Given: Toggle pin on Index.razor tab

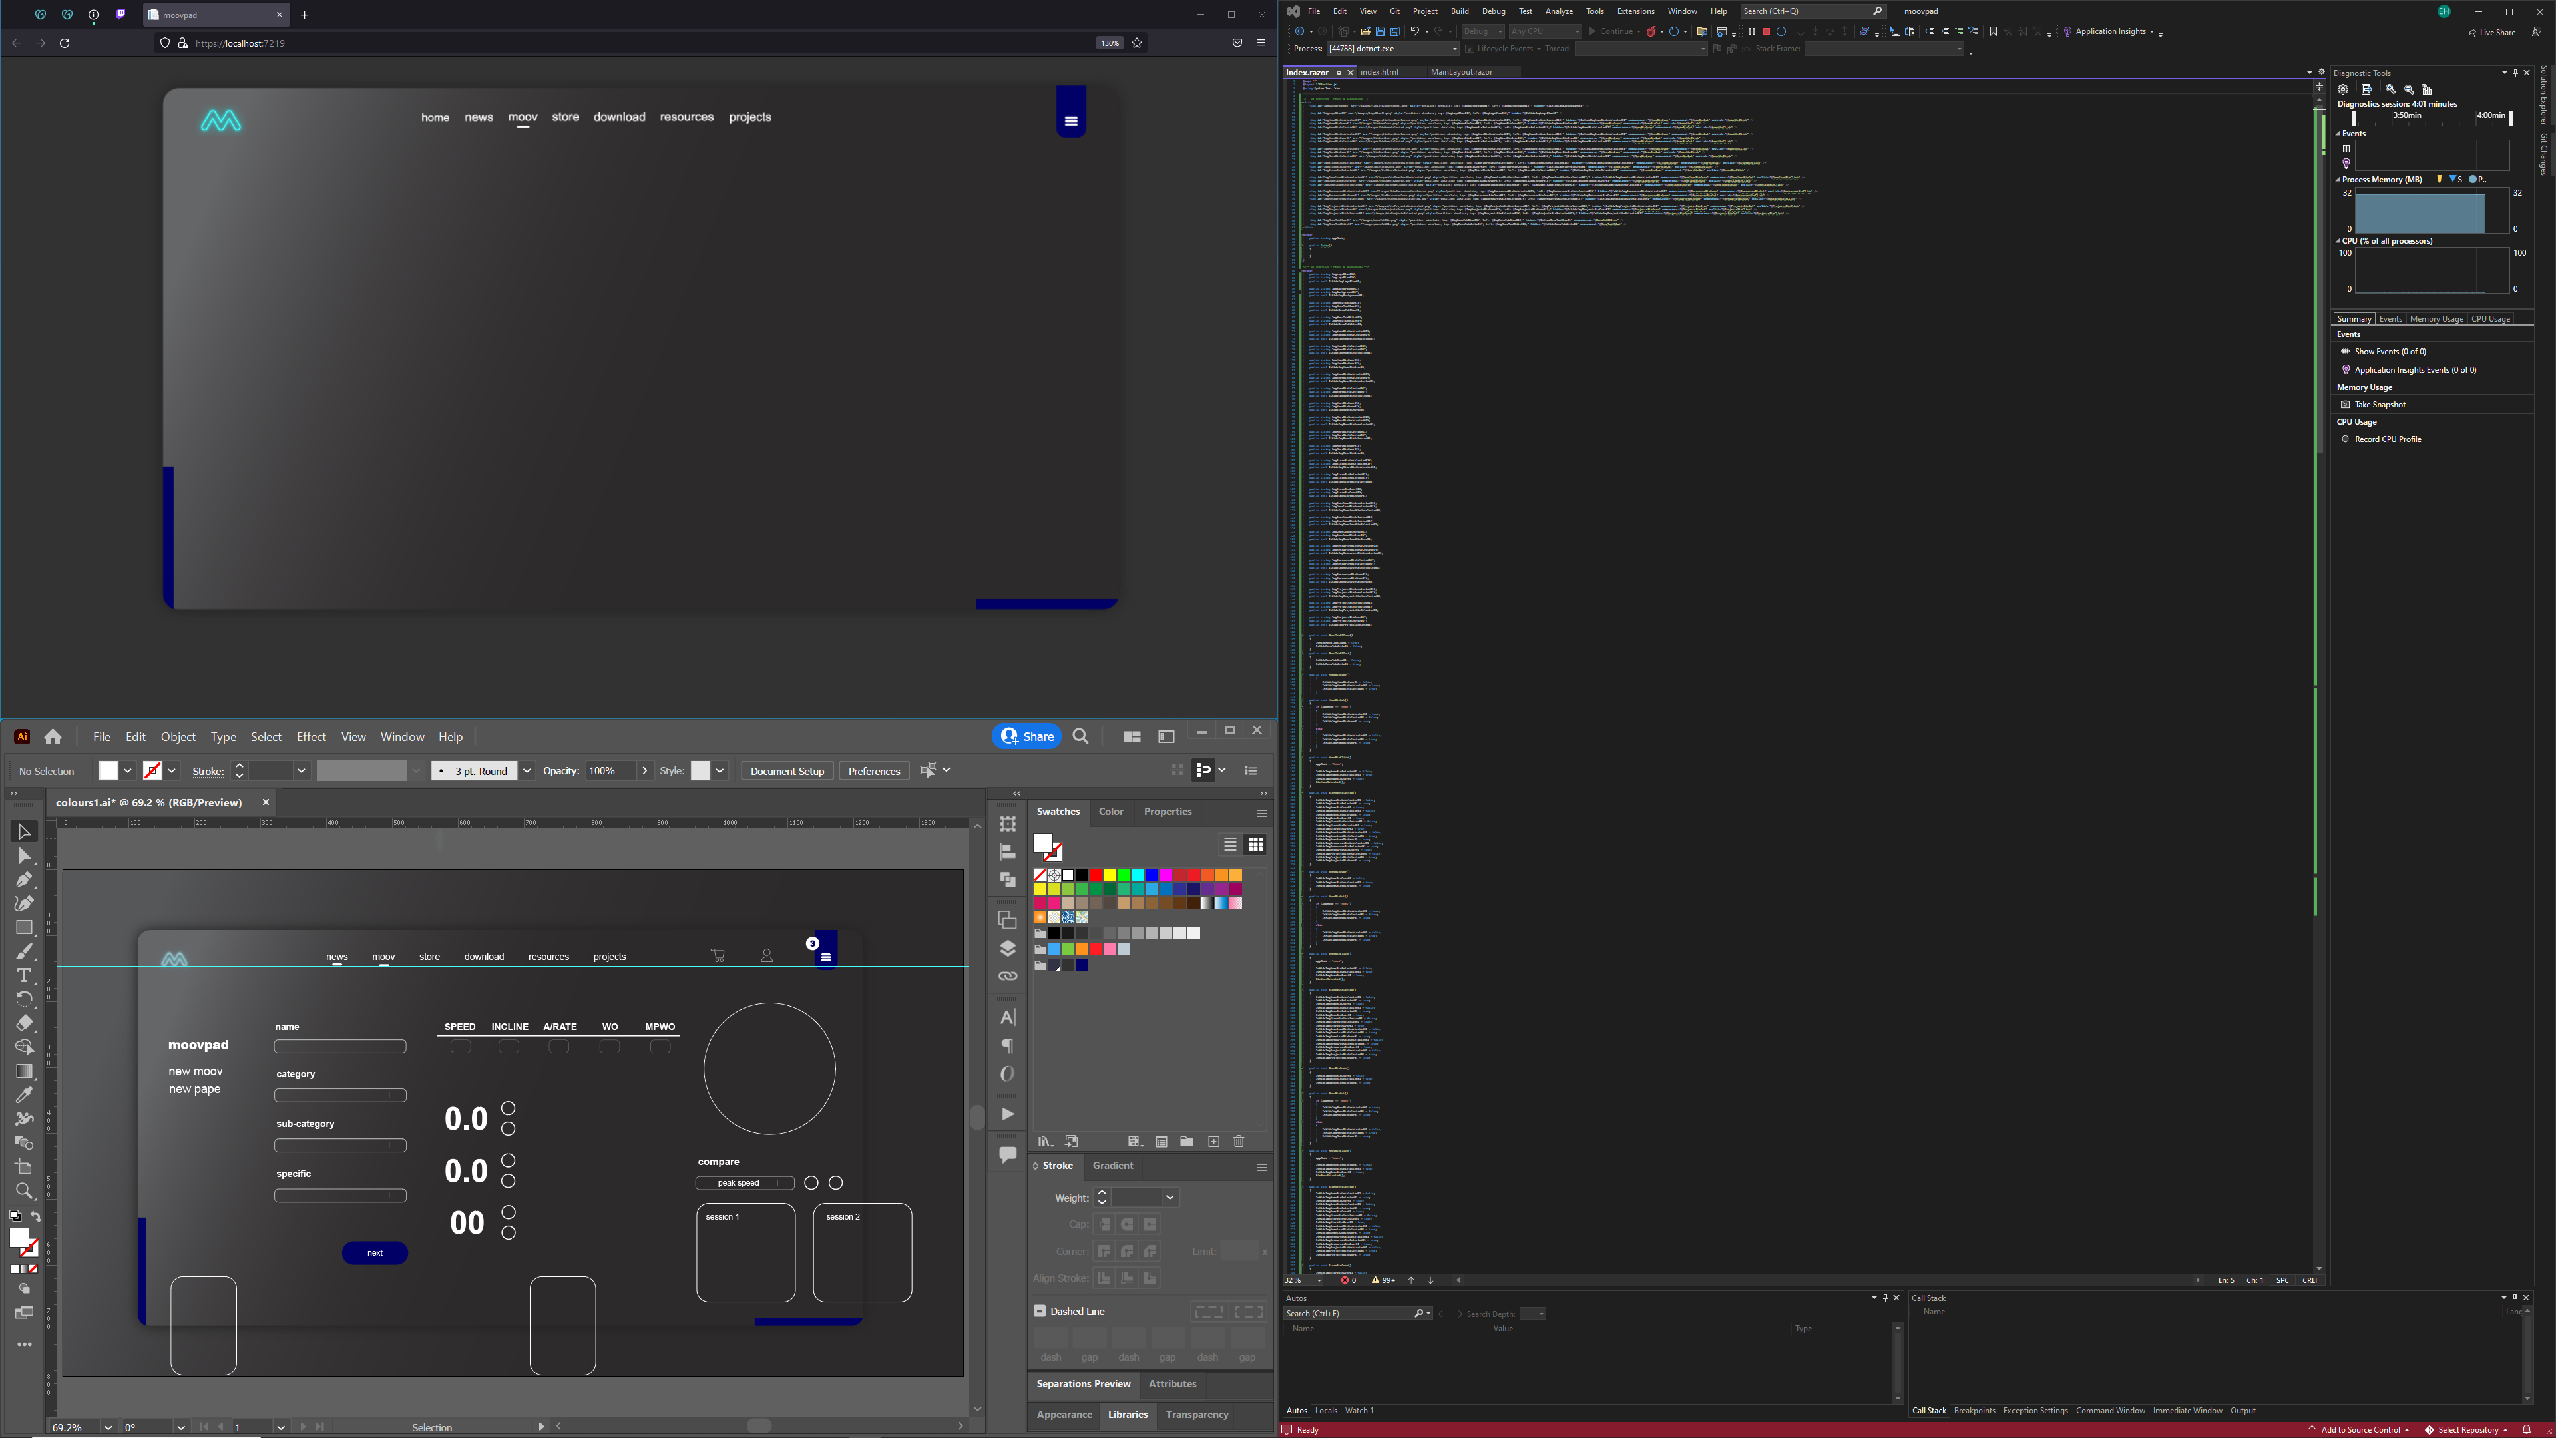Looking at the screenshot, I should click(x=1337, y=73).
